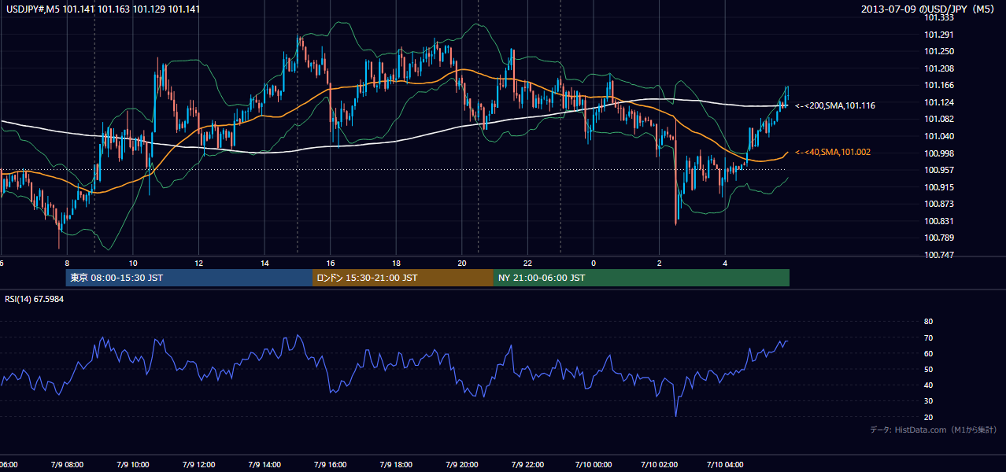The width and height of the screenshot is (1006, 472).
Task: Click hour tick 18 under price chart
Action: pyautogui.click(x=397, y=264)
